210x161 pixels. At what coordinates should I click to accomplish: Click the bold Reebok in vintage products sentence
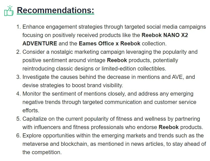pos(117,60)
